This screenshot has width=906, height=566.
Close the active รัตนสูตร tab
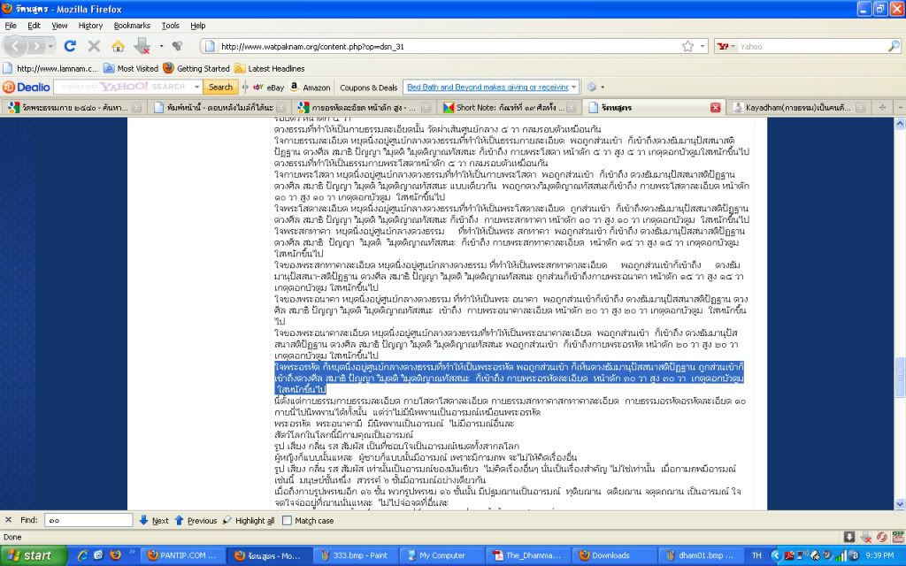point(715,107)
